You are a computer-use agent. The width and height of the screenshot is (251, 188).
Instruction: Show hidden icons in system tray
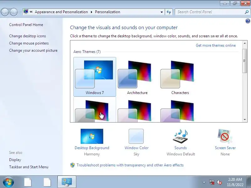point(204,182)
